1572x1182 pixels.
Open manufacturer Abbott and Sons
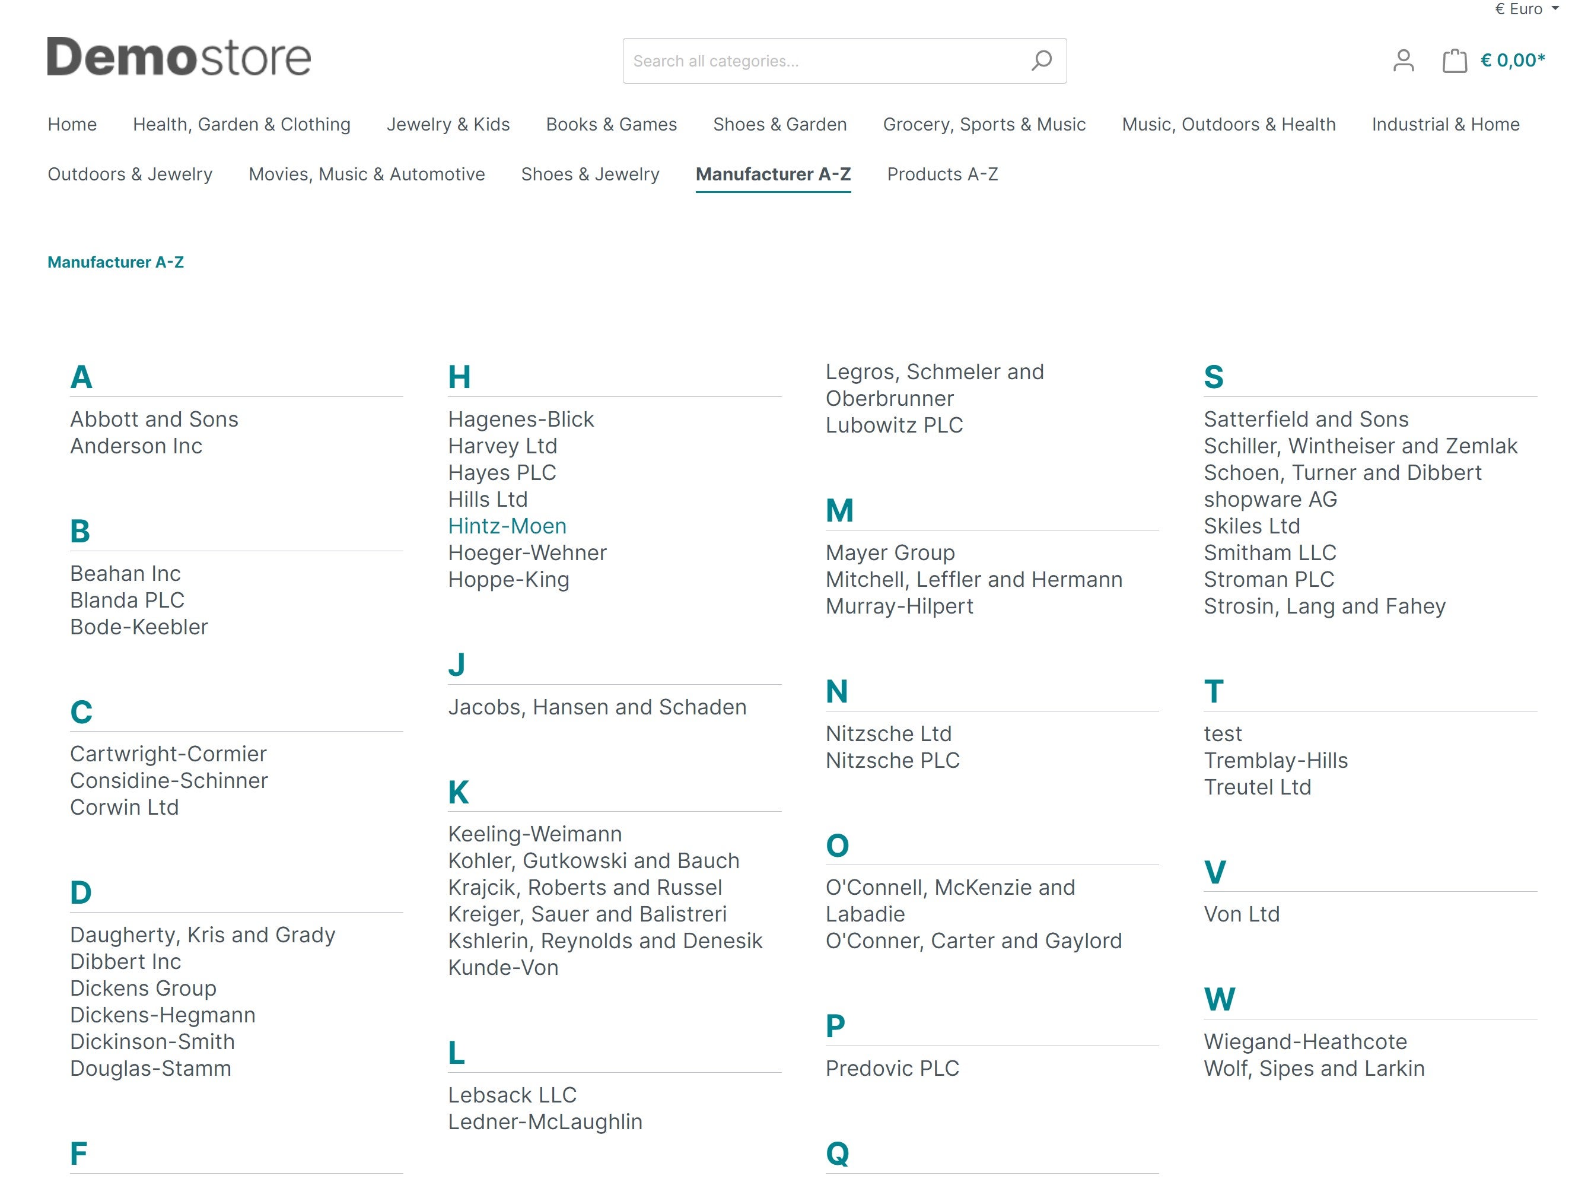154,420
